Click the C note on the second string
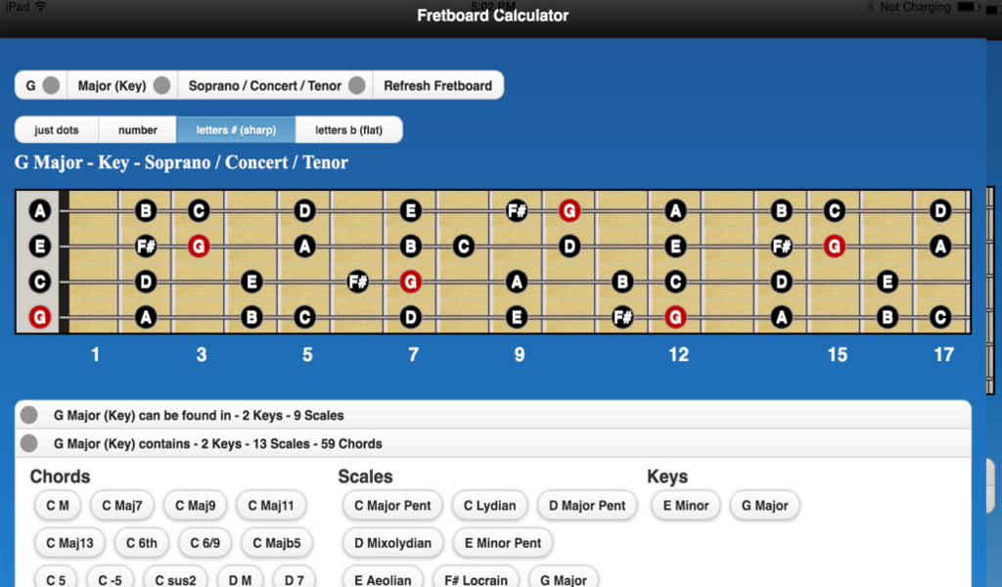Screen dimensions: 1002x587 tap(463, 247)
